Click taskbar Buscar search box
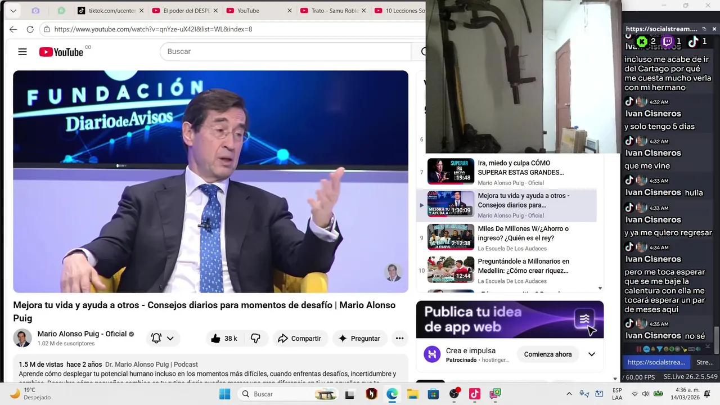Image resolution: width=720 pixels, height=405 pixels. (287, 394)
